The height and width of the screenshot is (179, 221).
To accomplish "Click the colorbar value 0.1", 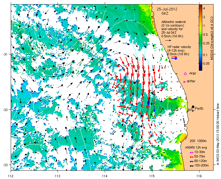I will pos(205,55).
